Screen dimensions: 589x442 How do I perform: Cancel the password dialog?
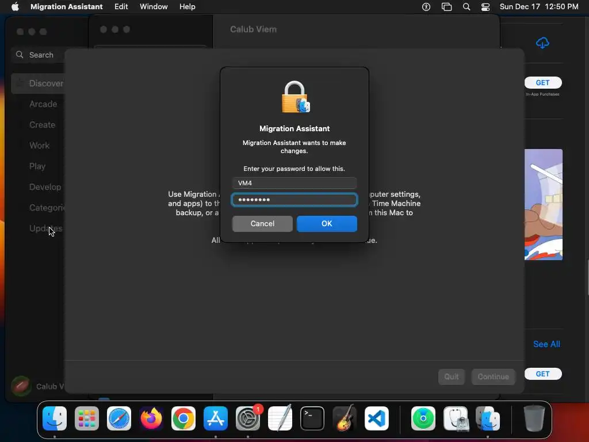262,224
